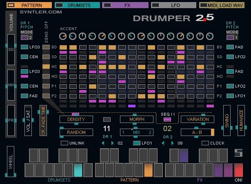251x184 pixels.
Task: Click the VARIATION button
Action: pyautogui.click(x=198, y=119)
